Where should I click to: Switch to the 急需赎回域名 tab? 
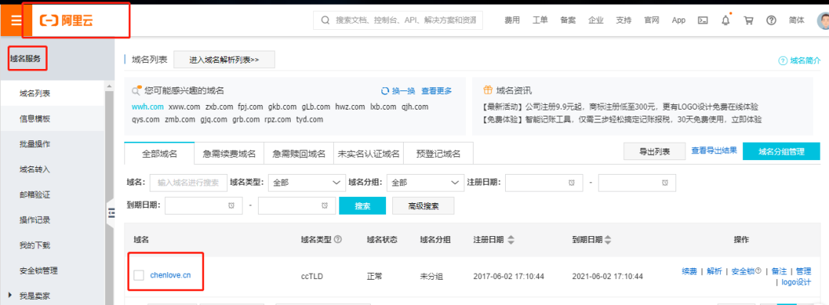299,153
